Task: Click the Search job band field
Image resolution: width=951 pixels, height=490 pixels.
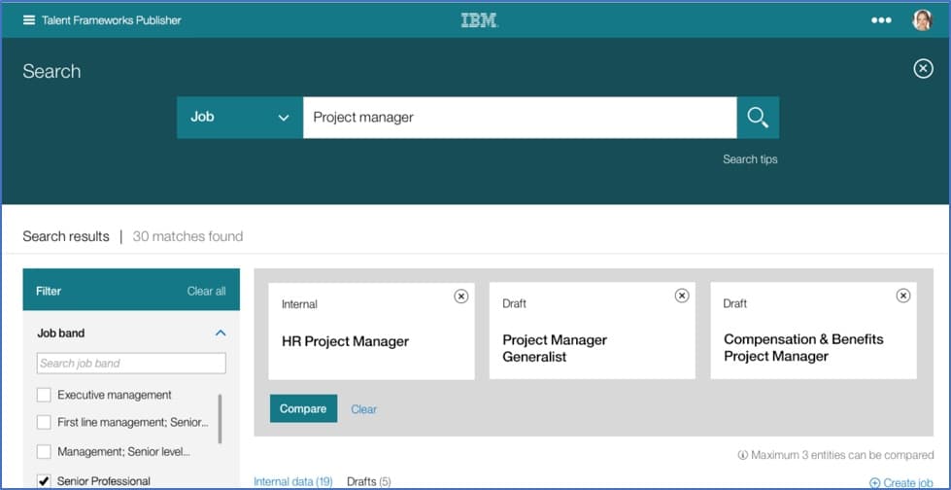Action: [x=131, y=364]
